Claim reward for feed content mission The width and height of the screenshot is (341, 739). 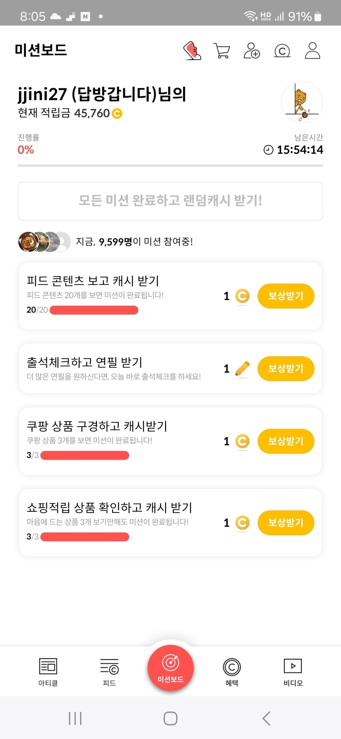[286, 296]
